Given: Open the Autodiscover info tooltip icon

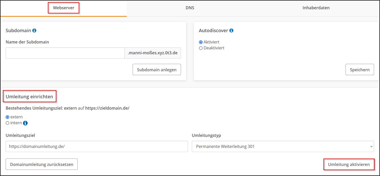Looking at the screenshot, I should point(231,30).
